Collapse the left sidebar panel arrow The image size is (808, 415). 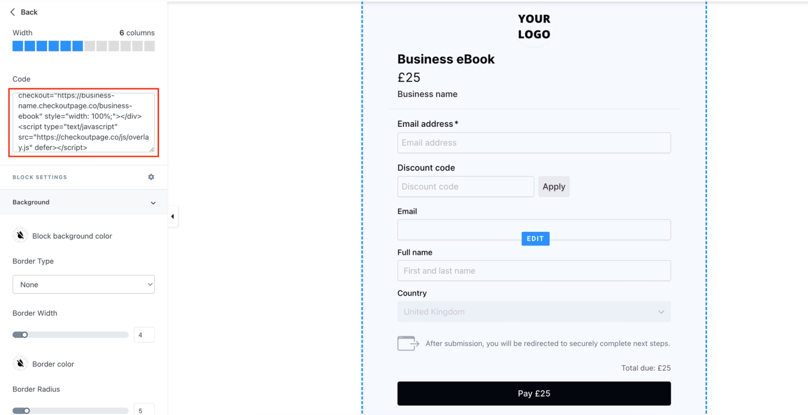tap(173, 217)
